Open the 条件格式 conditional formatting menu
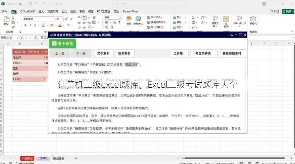 pyautogui.click(x=155, y=17)
